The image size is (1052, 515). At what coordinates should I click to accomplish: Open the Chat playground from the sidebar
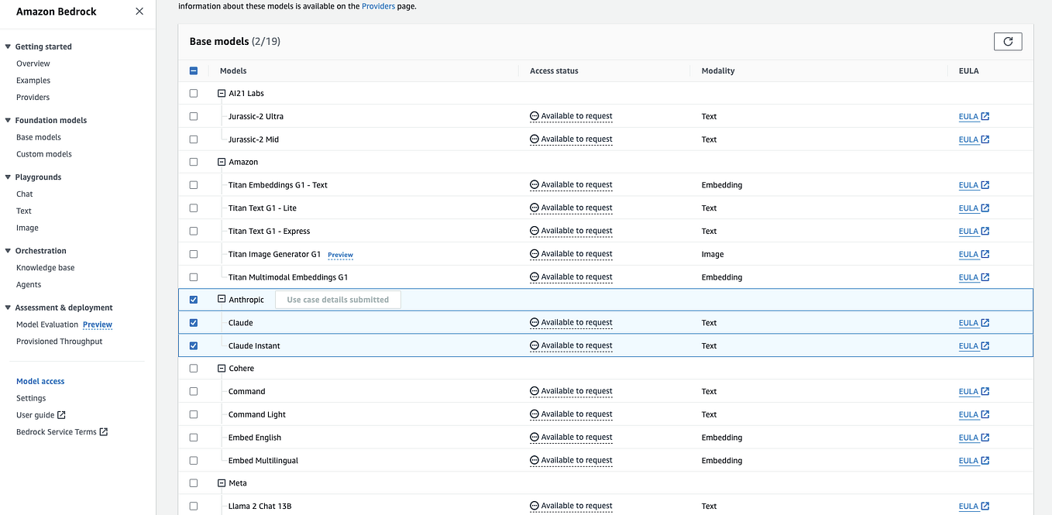tap(24, 194)
